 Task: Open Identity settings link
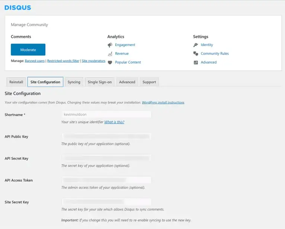pyautogui.click(x=207, y=45)
